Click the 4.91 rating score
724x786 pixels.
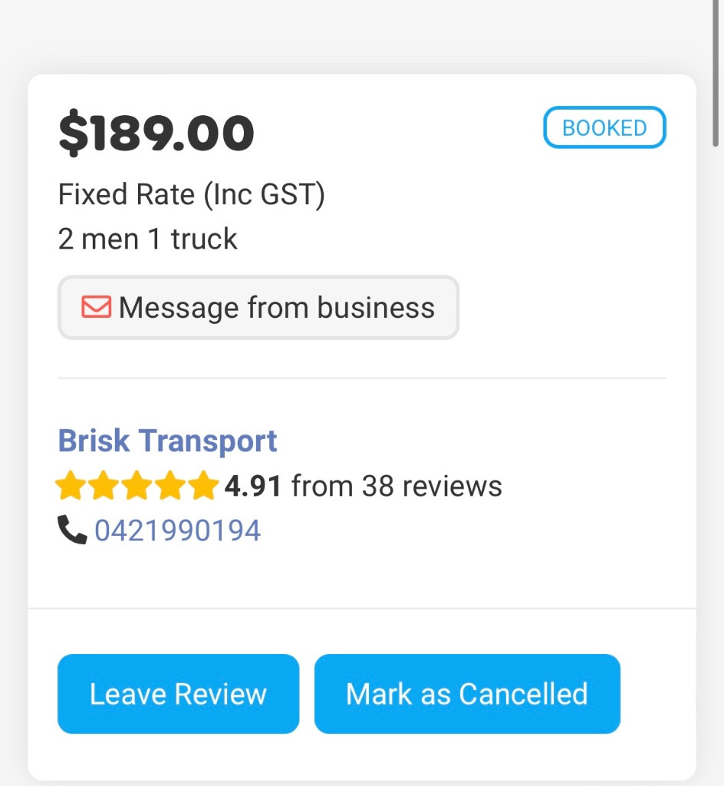pyautogui.click(x=252, y=486)
